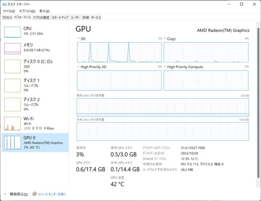
Task: Click the リソース モニター icon at bottom
Action: coord(35,194)
